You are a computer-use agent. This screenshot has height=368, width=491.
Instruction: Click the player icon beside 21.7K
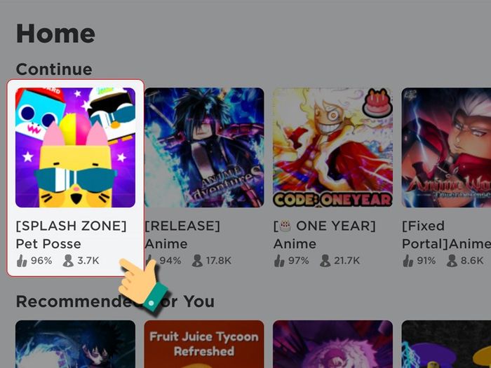coord(325,260)
